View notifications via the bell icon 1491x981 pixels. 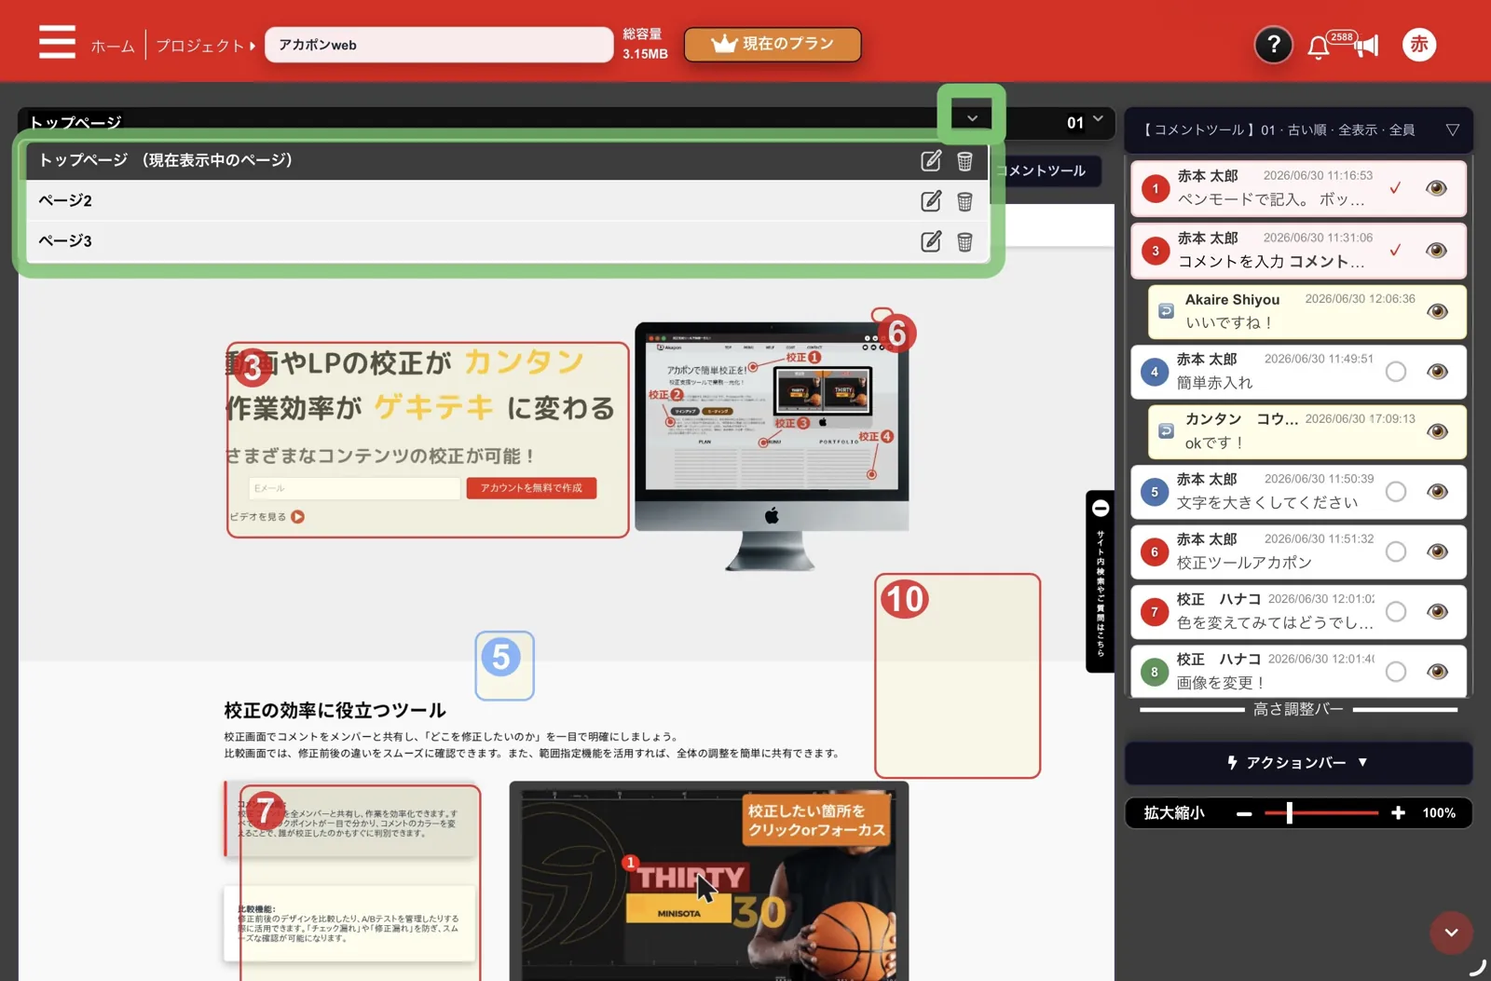pos(1318,48)
